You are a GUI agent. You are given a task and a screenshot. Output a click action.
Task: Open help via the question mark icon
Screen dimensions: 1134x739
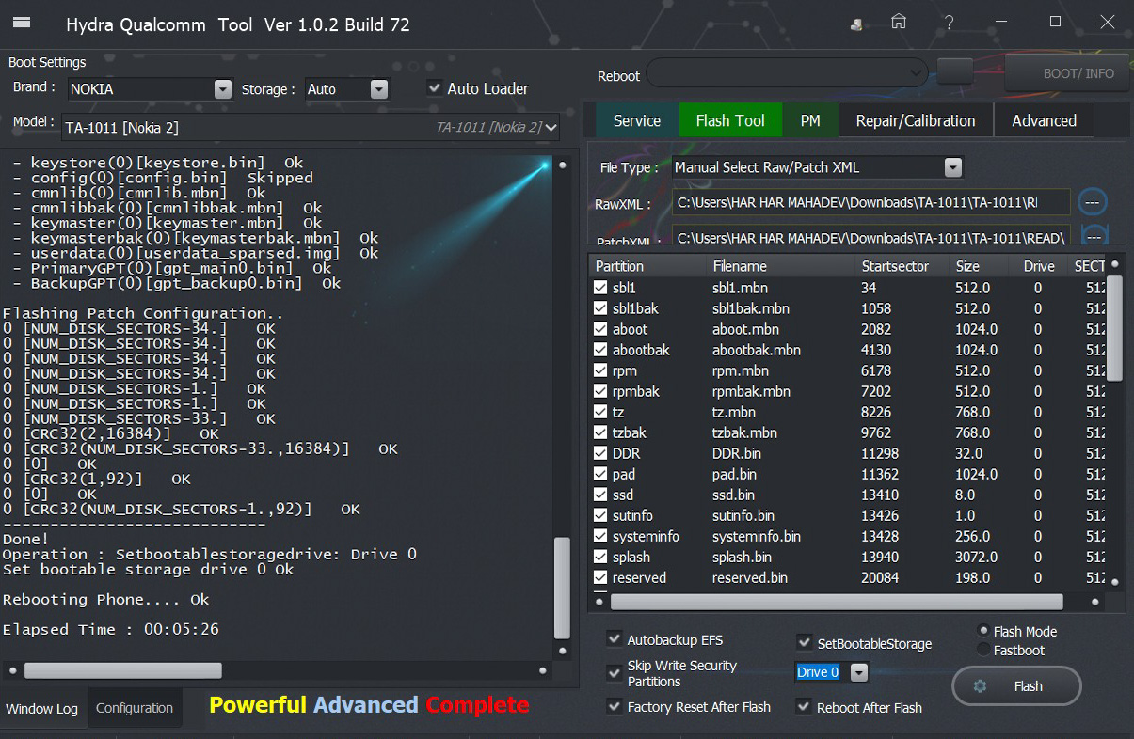point(950,23)
